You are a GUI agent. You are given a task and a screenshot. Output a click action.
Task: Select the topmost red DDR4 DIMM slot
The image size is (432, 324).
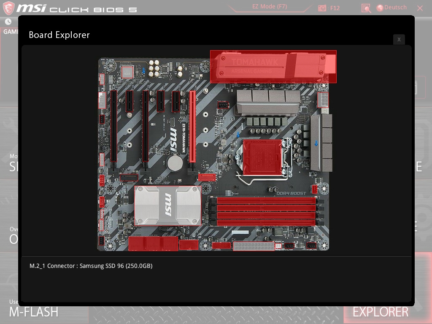[x=266, y=200]
